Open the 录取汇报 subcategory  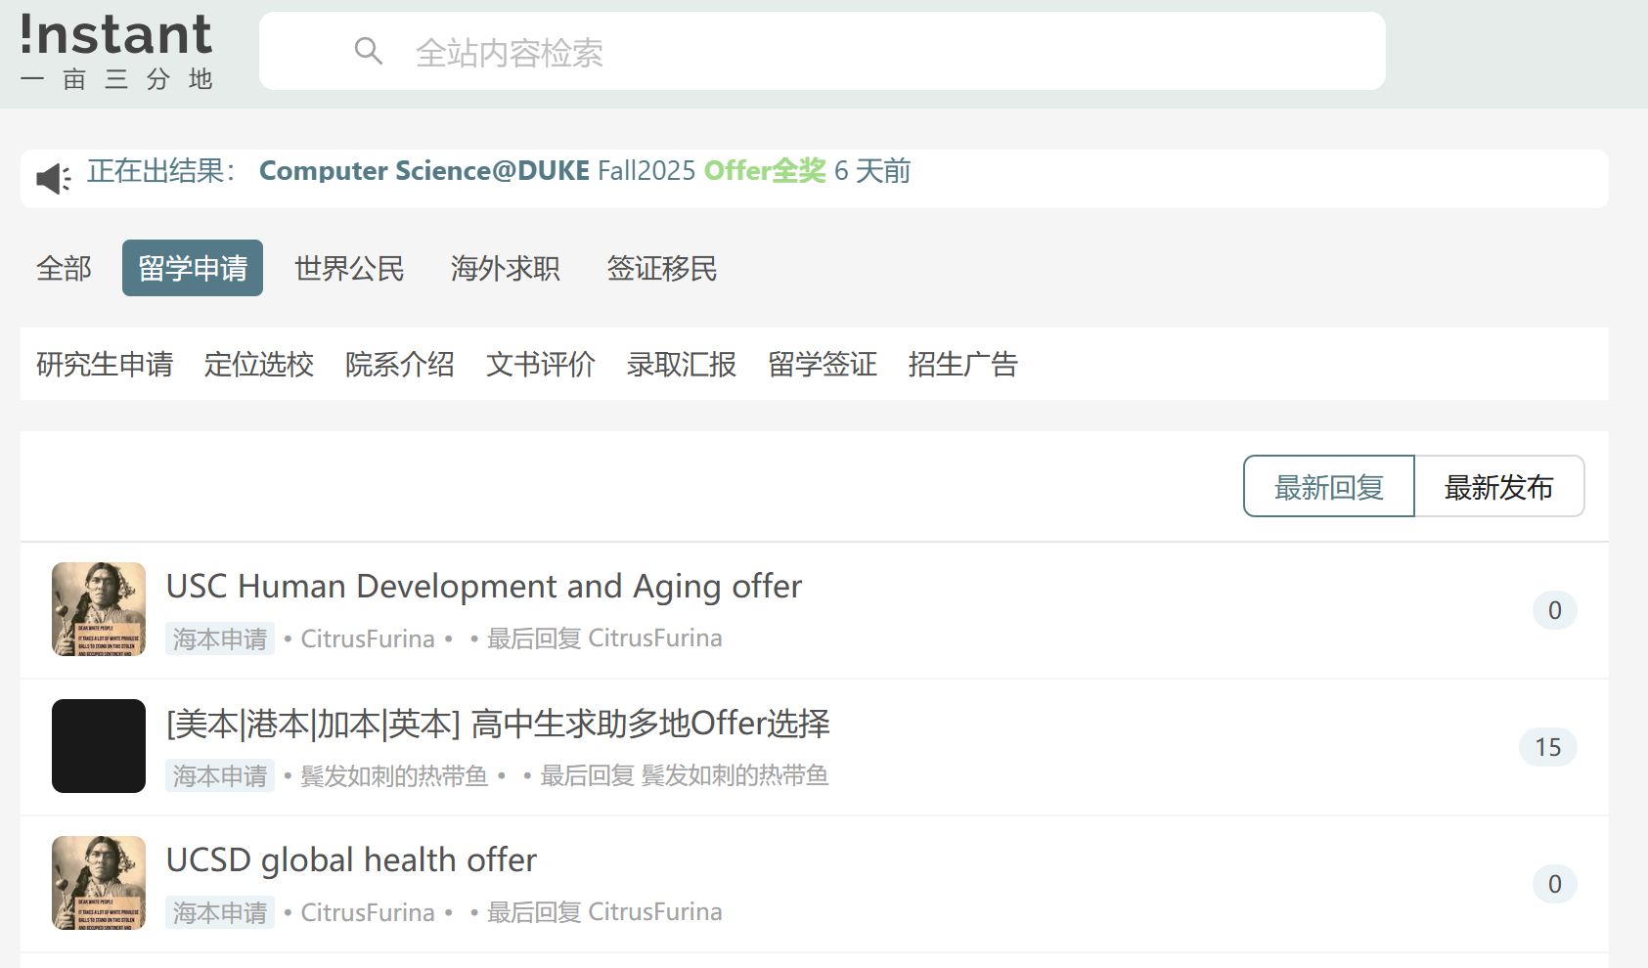coord(682,364)
